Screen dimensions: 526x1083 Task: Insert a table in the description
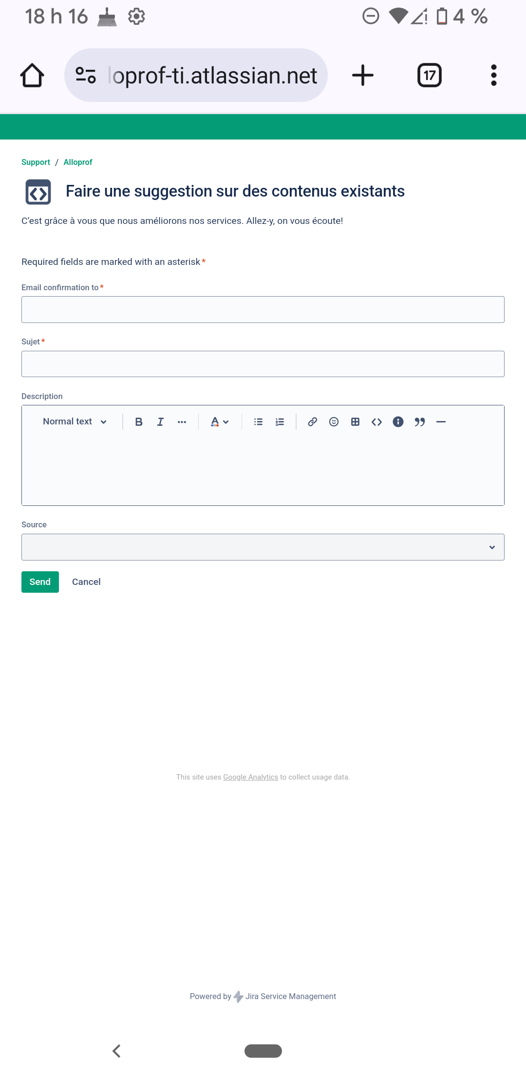[x=355, y=422]
